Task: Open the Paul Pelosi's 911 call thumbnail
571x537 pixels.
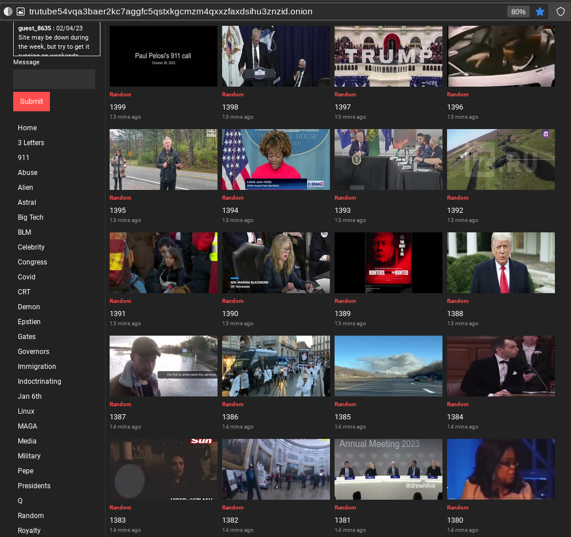Action: (x=164, y=56)
